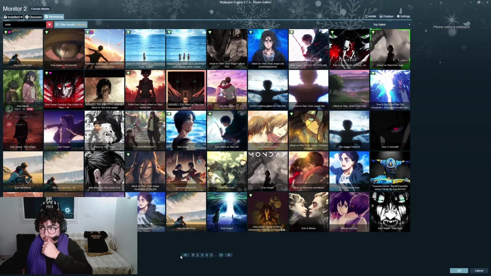The width and height of the screenshot is (491, 276).
Task: Click the Choose display button
Action: click(x=40, y=9)
